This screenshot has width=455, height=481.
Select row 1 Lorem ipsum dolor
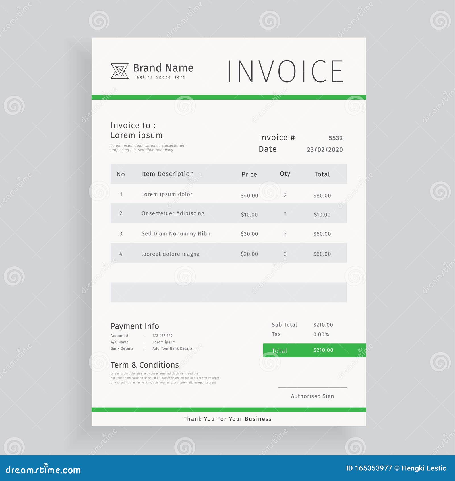(x=166, y=194)
